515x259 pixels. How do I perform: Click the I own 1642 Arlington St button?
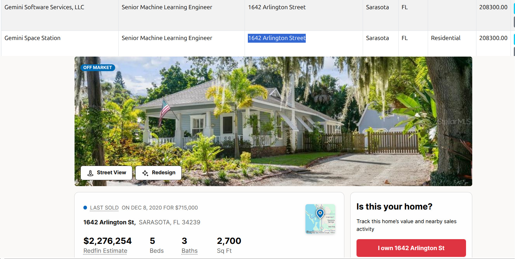411,248
